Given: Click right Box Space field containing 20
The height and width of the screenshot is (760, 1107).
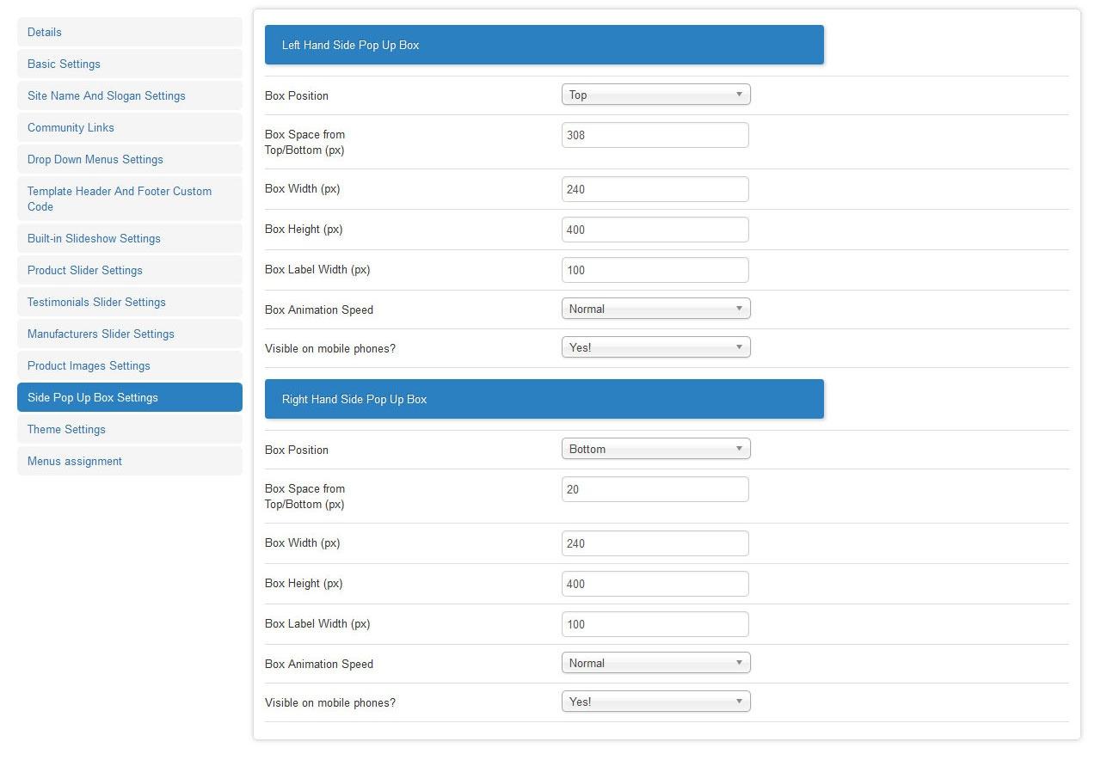Looking at the screenshot, I should point(655,489).
